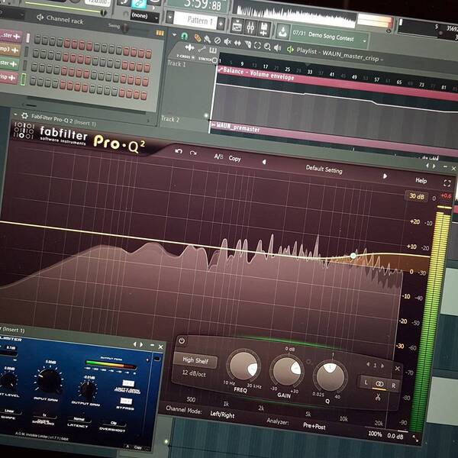Open the playlist view button in the top bar

pos(237,26)
